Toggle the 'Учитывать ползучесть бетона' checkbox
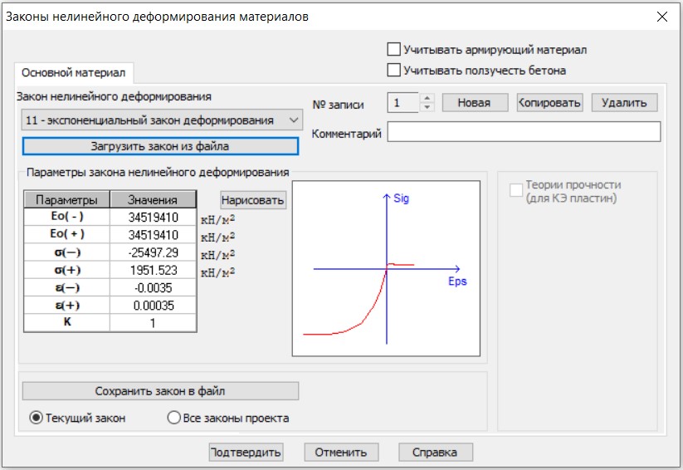683x470 pixels. 394,71
